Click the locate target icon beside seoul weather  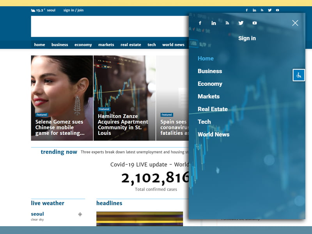(x=80, y=214)
